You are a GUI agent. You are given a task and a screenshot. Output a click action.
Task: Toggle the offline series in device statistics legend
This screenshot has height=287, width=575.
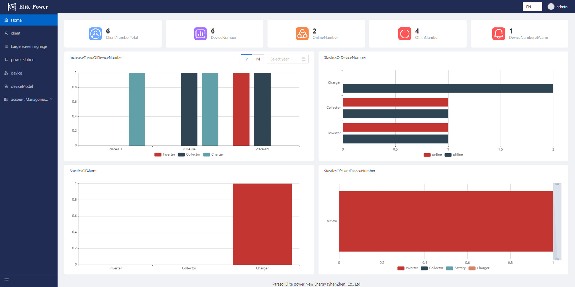pyautogui.click(x=454, y=155)
